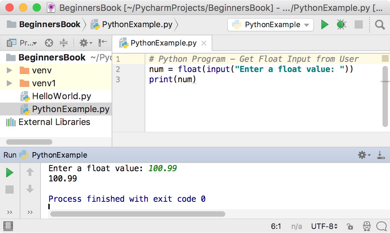Open the PythonExample run configuration dropdown
The image size is (390, 233).
[271, 25]
